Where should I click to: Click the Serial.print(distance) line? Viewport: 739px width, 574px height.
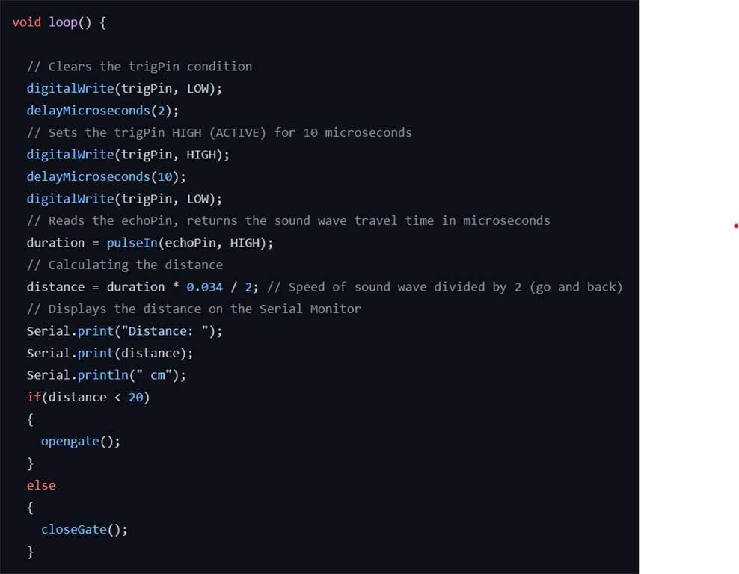(x=110, y=353)
